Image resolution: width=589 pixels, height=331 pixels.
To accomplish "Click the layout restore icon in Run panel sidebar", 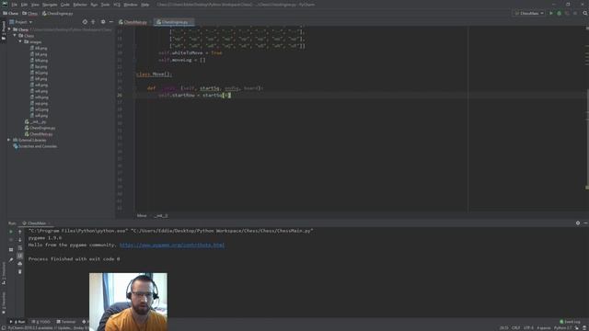I will point(11,249).
